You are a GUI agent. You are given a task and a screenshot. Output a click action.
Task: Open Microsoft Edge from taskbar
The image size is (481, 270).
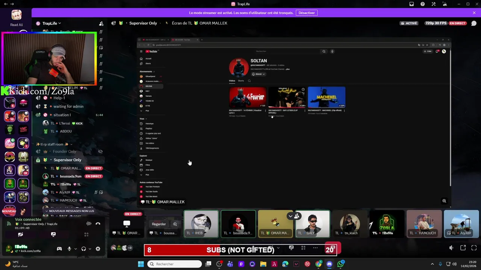coord(285,264)
